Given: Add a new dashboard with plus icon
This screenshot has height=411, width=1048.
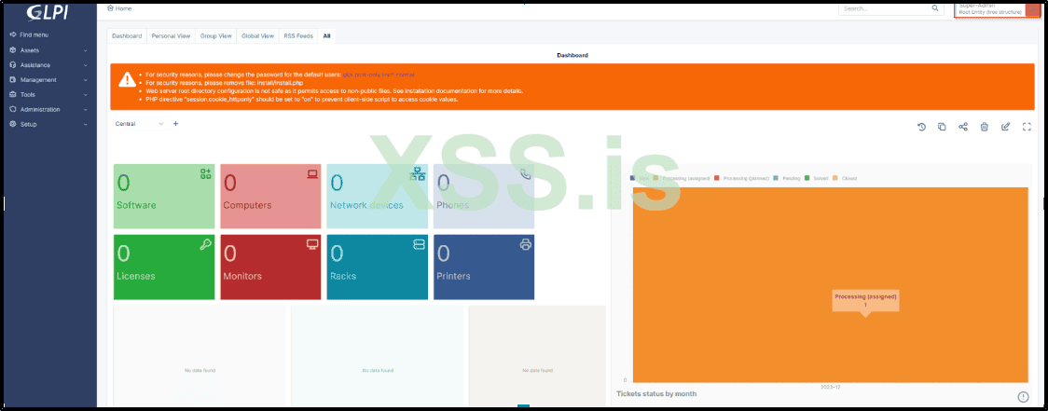Looking at the screenshot, I should pos(176,124).
